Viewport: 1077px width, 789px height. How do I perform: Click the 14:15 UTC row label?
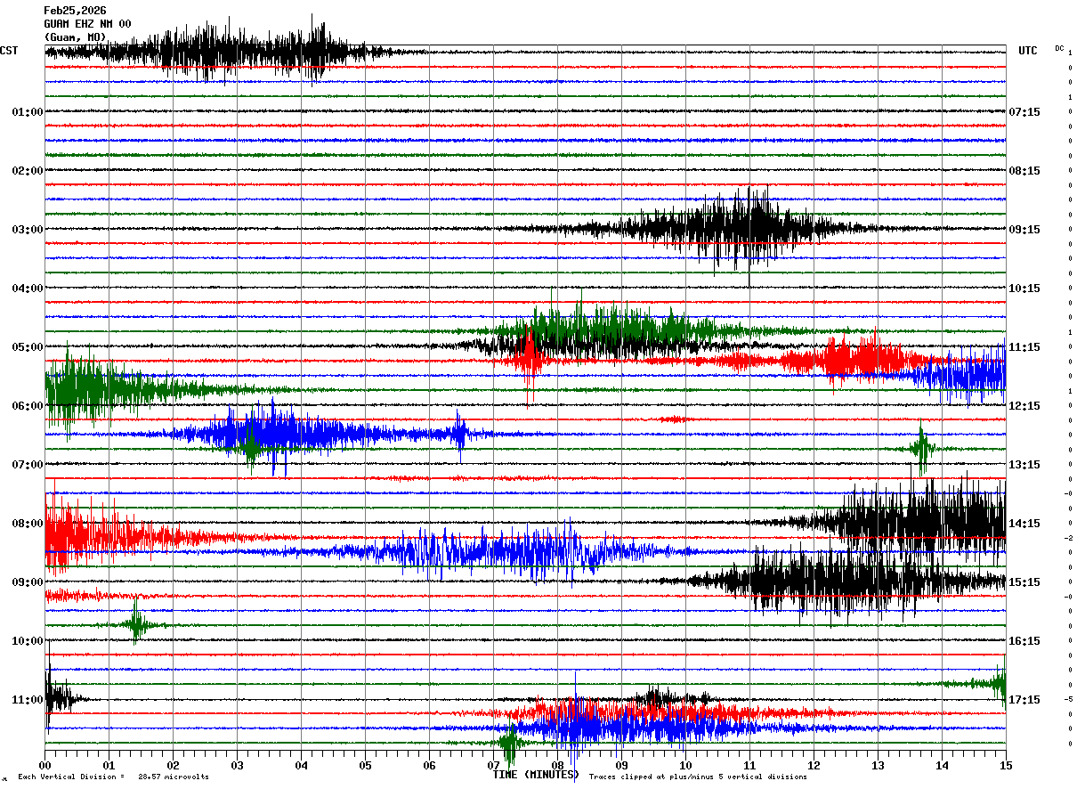[1024, 524]
